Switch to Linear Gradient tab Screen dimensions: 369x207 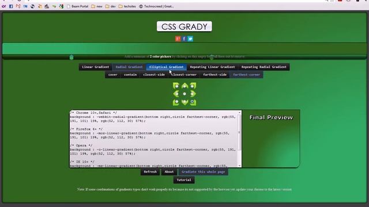click(96, 67)
